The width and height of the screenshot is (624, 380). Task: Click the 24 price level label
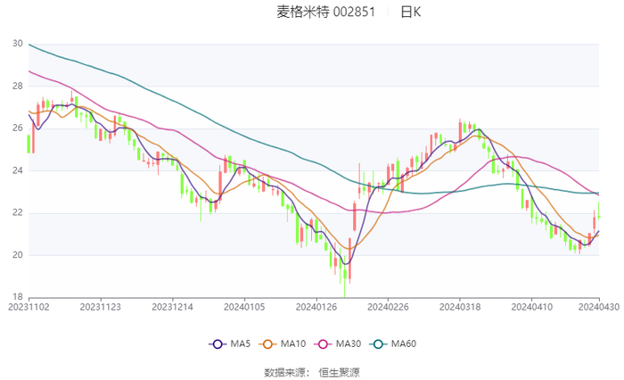tap(17, 170)
